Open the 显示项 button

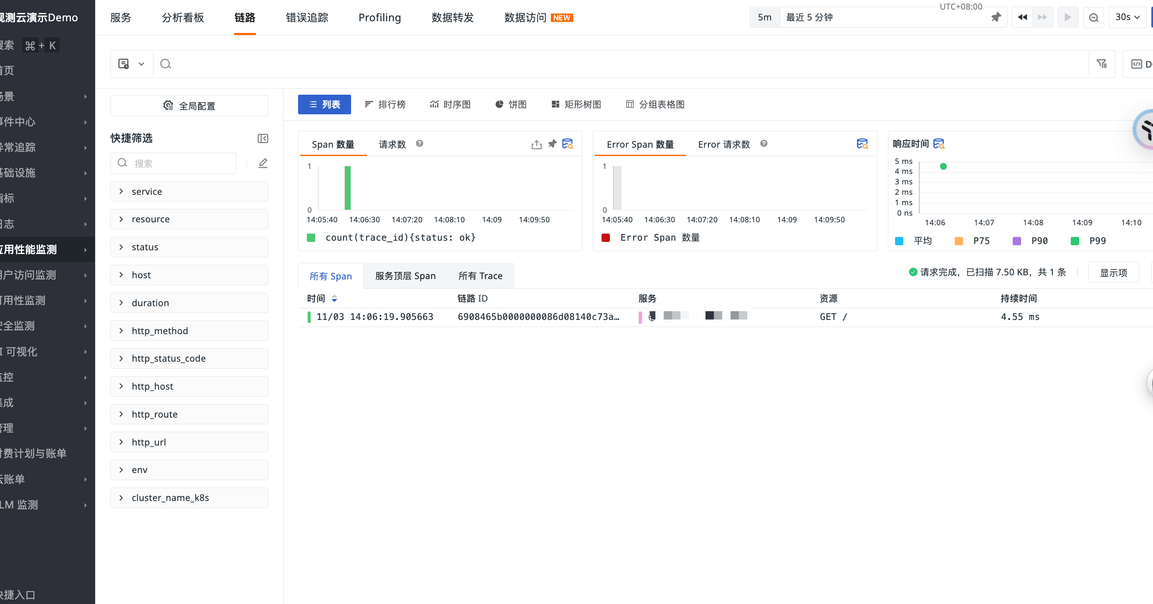[1113, 272]
